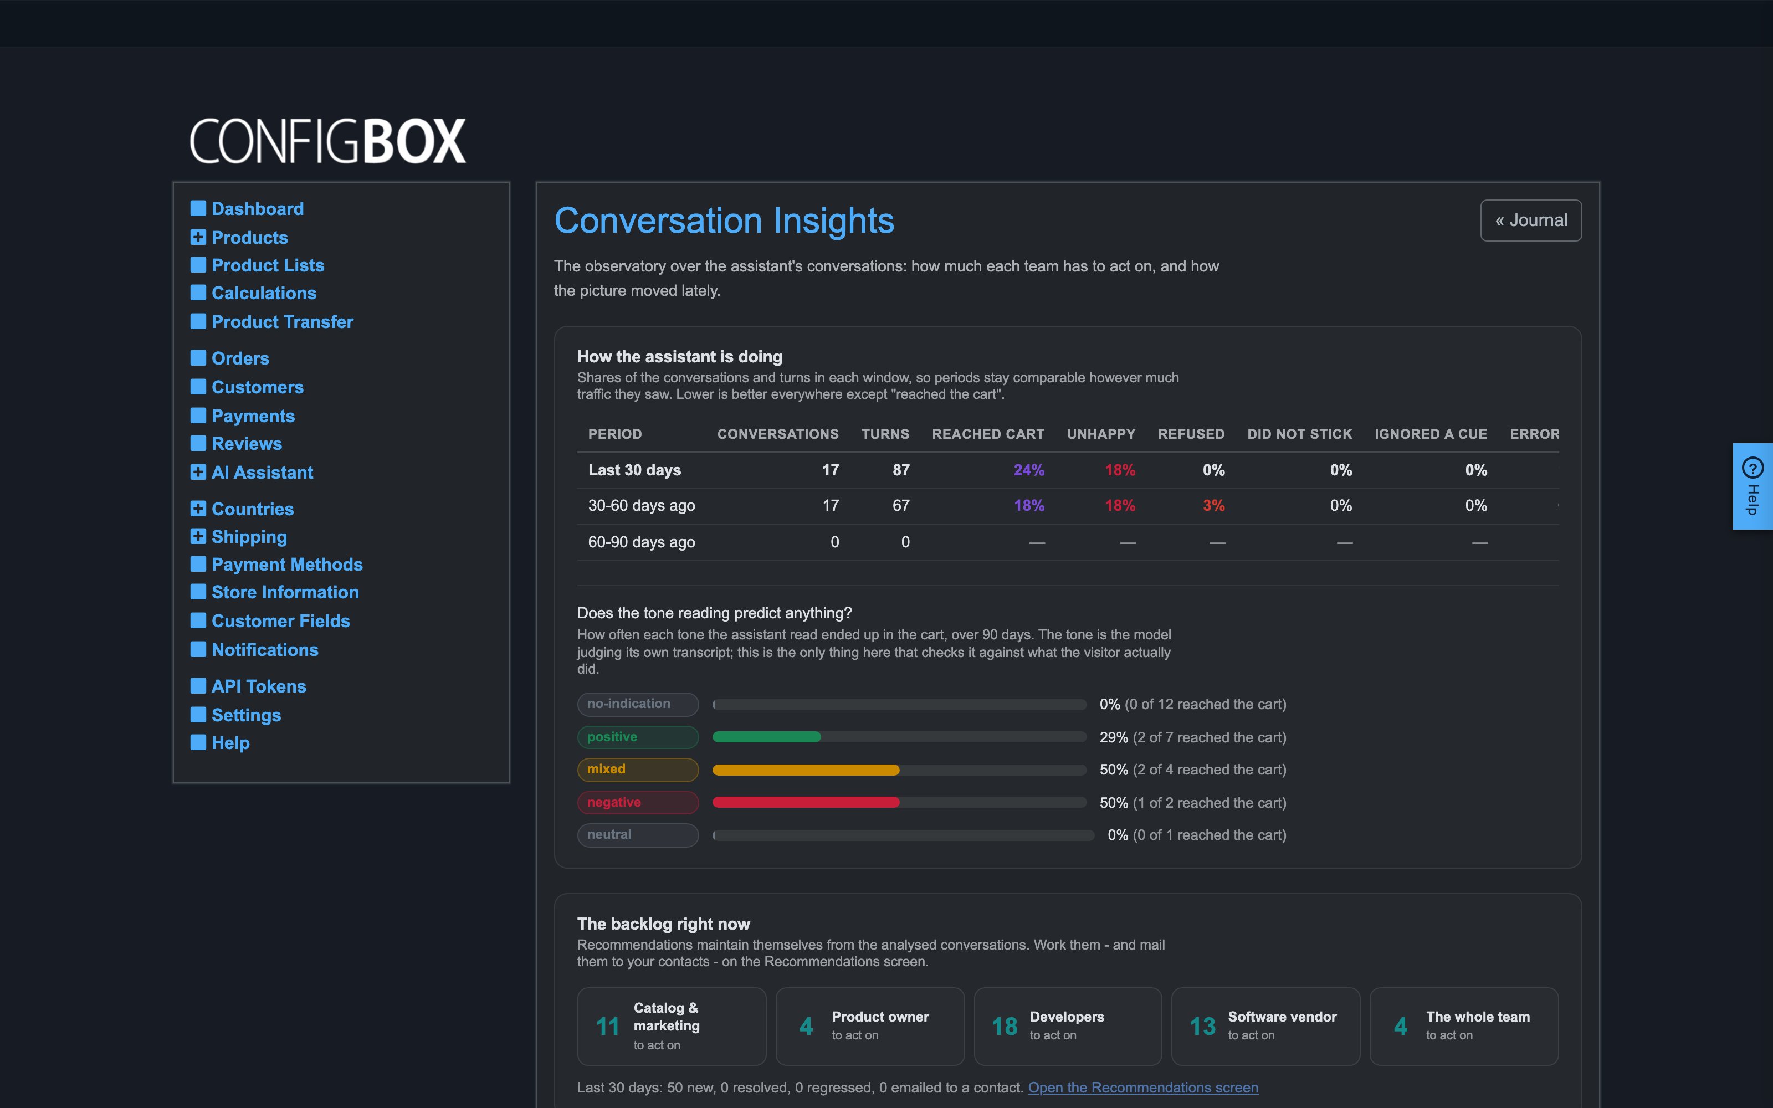
Task: Click the Last 30 days row label
Action: (x=634, y=470)
